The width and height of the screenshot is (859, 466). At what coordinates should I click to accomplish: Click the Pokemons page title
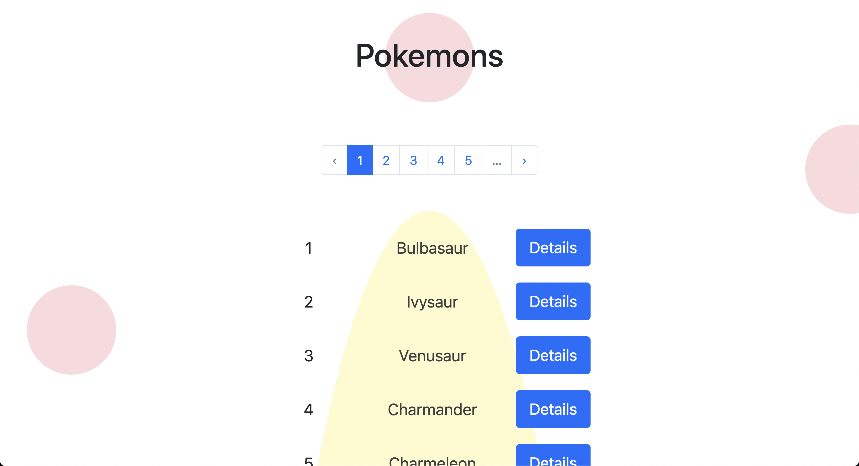pyautogui.click(x=429, y=56)
